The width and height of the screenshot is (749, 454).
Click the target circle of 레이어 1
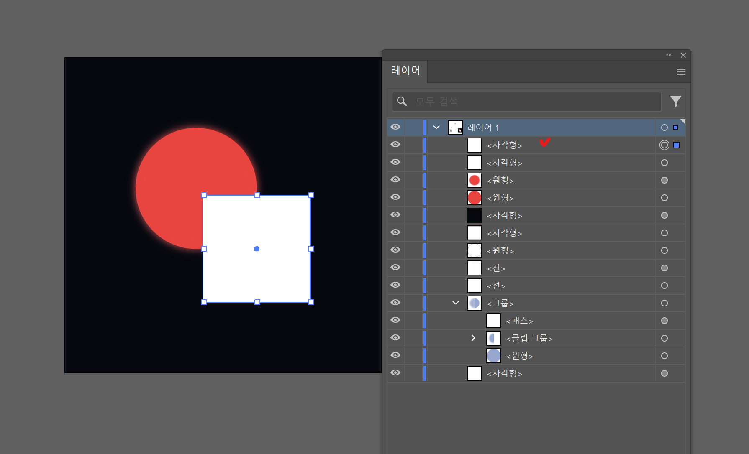tap(664, 128)
